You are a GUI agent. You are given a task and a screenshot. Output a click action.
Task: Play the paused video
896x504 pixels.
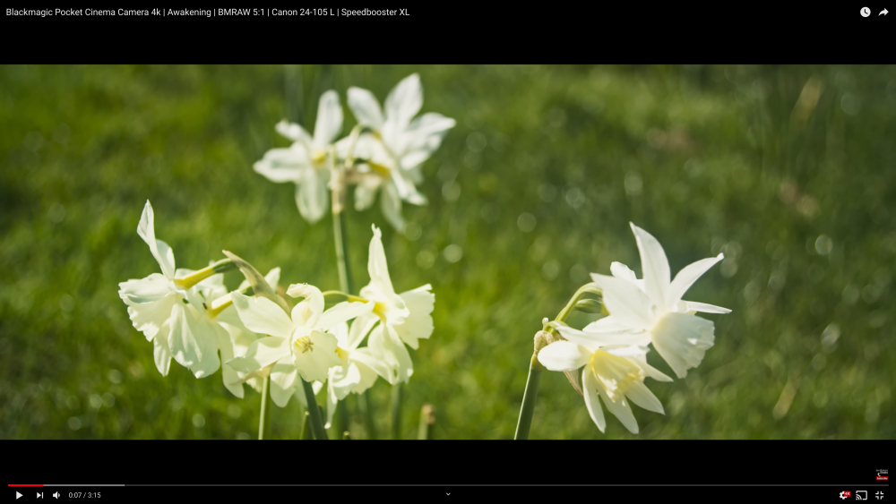(x=19, y=495)
